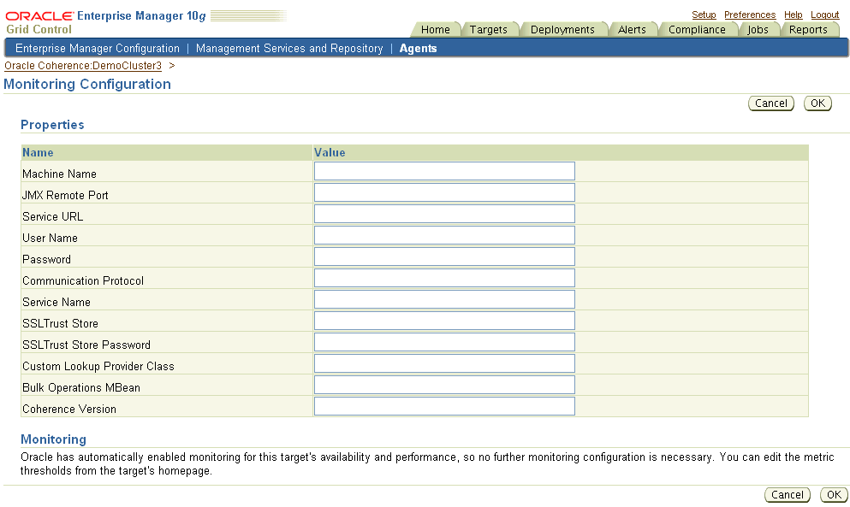Viewport: 850px width, 507px height.
Task: Open the Targets tab
Action: (x=490, y=28)
